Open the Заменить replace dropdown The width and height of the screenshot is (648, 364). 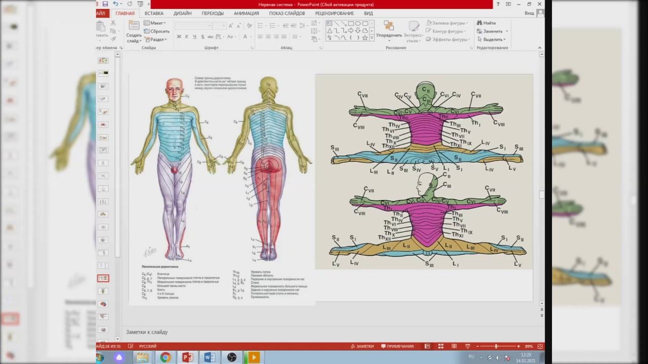point(493,31)
